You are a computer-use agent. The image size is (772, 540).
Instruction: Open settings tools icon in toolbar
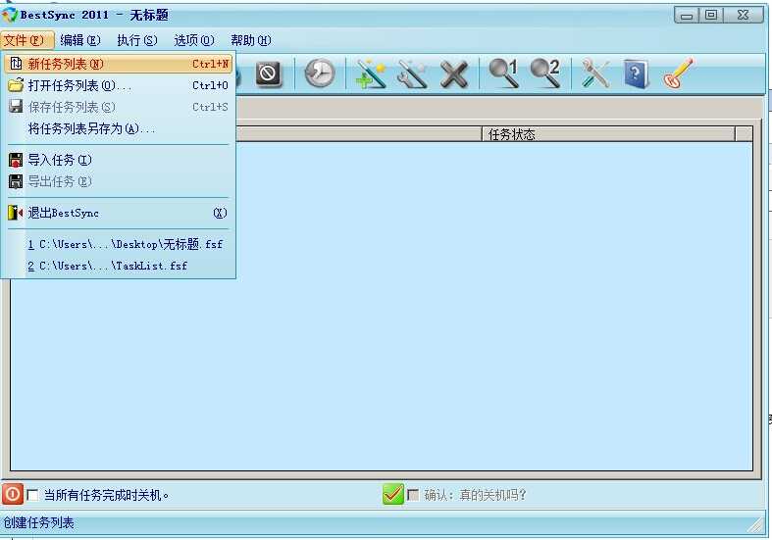(x=594, y=74)
